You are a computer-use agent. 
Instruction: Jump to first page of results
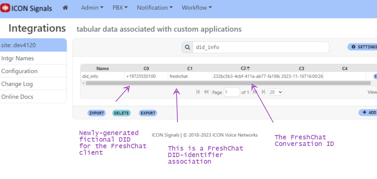click(x=198, y=92)
